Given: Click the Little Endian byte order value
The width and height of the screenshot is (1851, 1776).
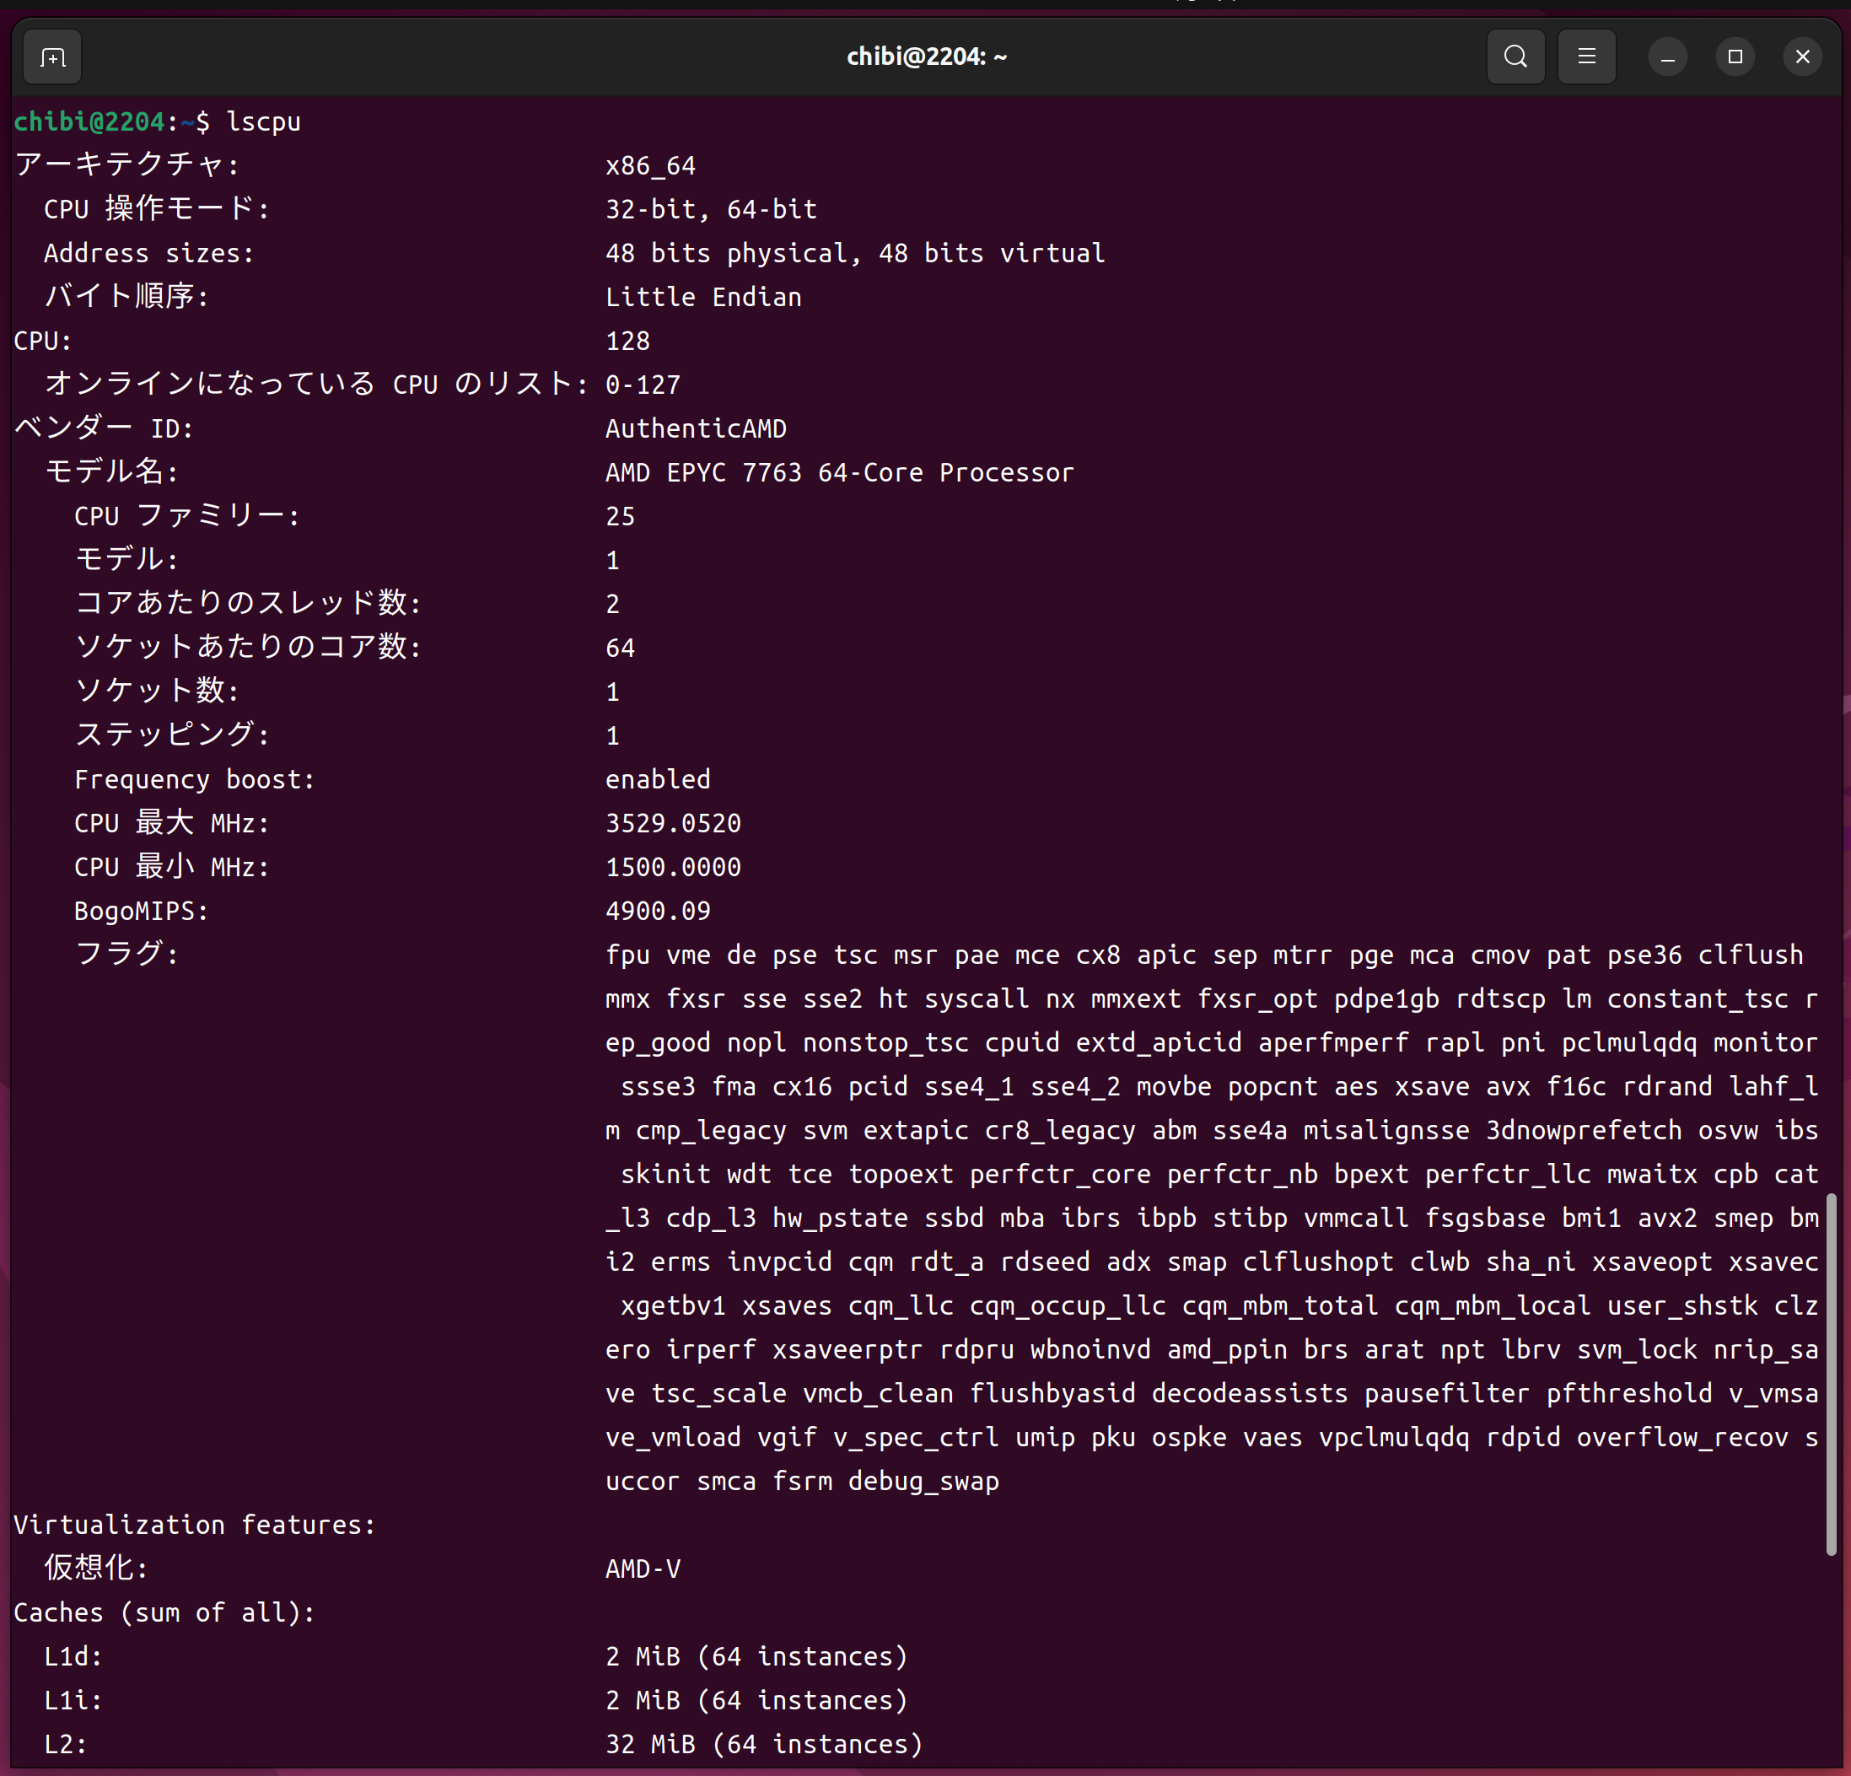Looking at the screenshot, I should click(702, 298).
